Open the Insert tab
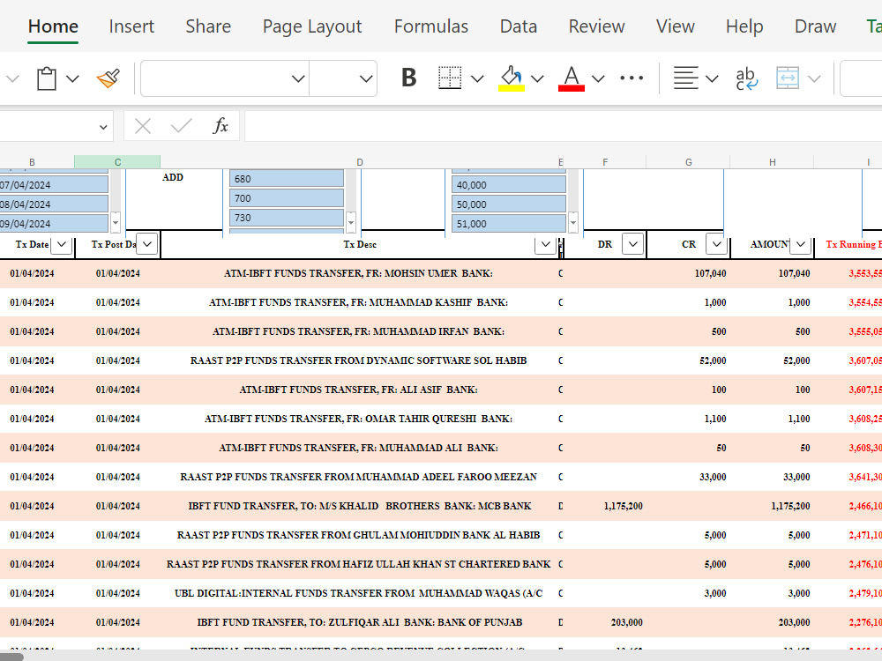This screenshot has width=882, height=661. point(131,26)
